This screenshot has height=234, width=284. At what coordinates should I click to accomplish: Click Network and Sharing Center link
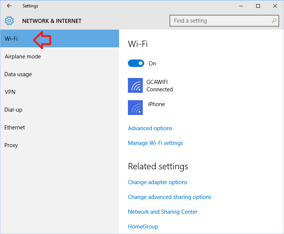[163, 211]
